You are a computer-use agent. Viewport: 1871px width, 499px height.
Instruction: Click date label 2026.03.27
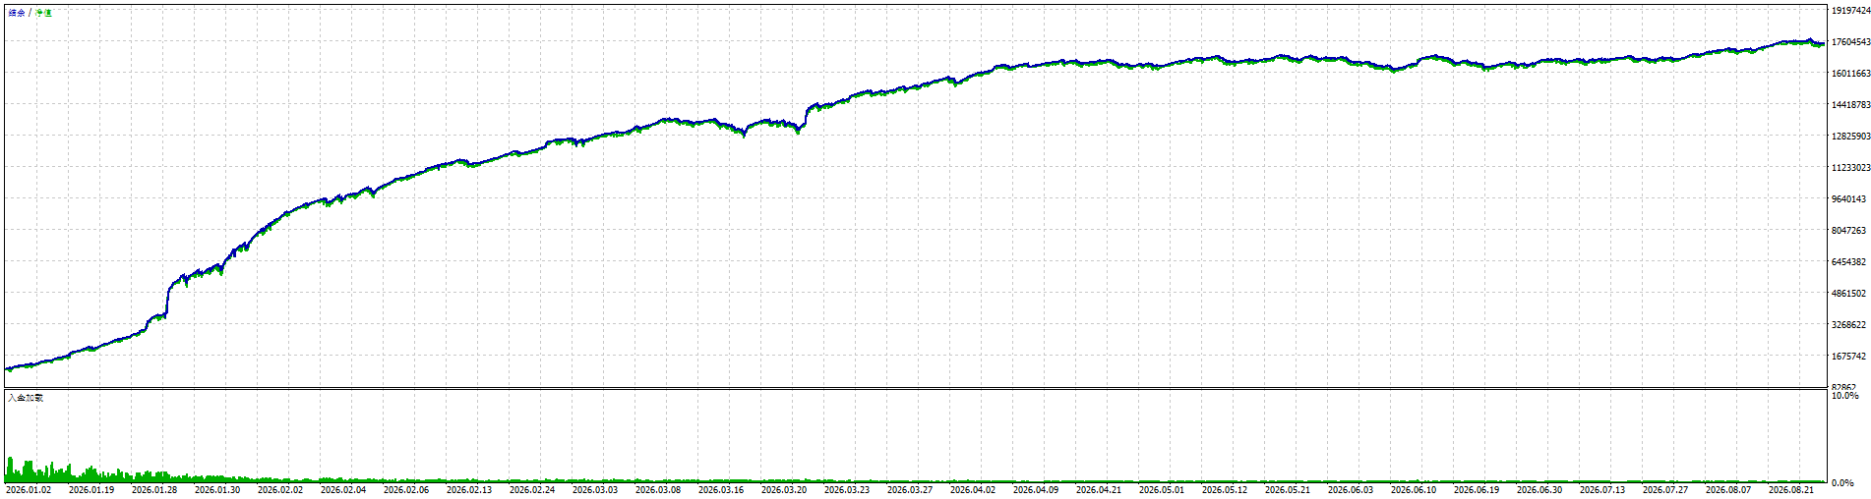(910, 490)
